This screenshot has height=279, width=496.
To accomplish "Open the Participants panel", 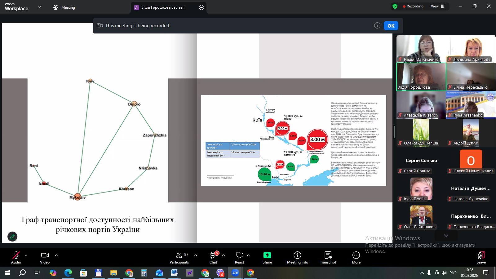I will point(179,257).
